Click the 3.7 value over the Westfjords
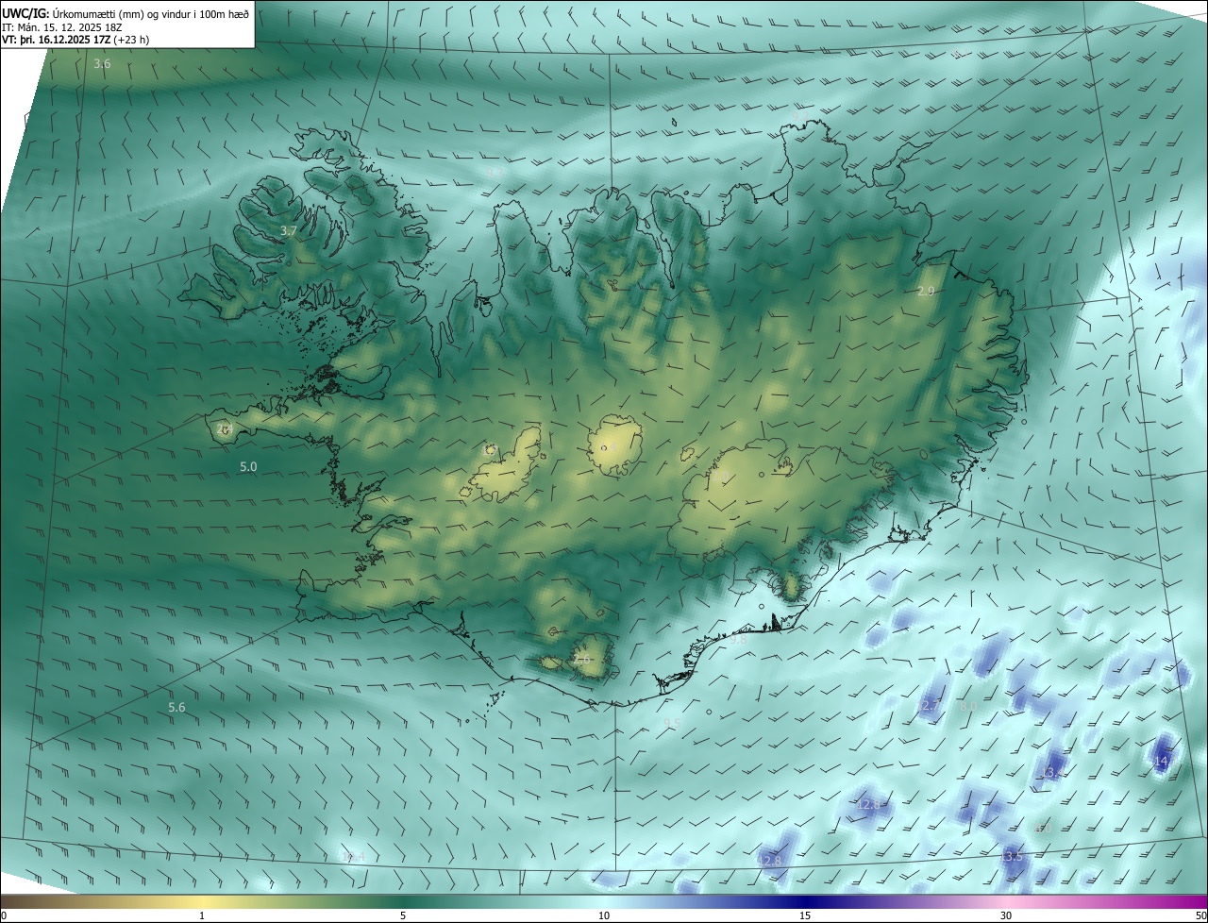The image size is (1208, 923). click(x=289, y=231)
